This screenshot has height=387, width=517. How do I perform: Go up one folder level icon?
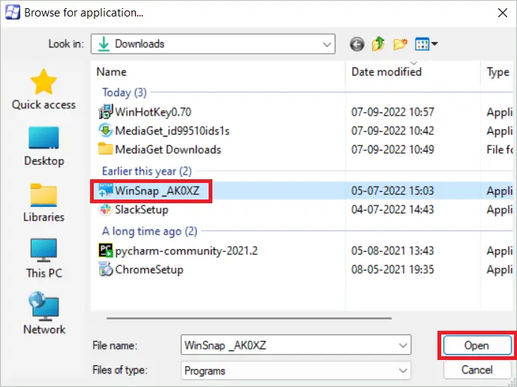coord(378,43)
